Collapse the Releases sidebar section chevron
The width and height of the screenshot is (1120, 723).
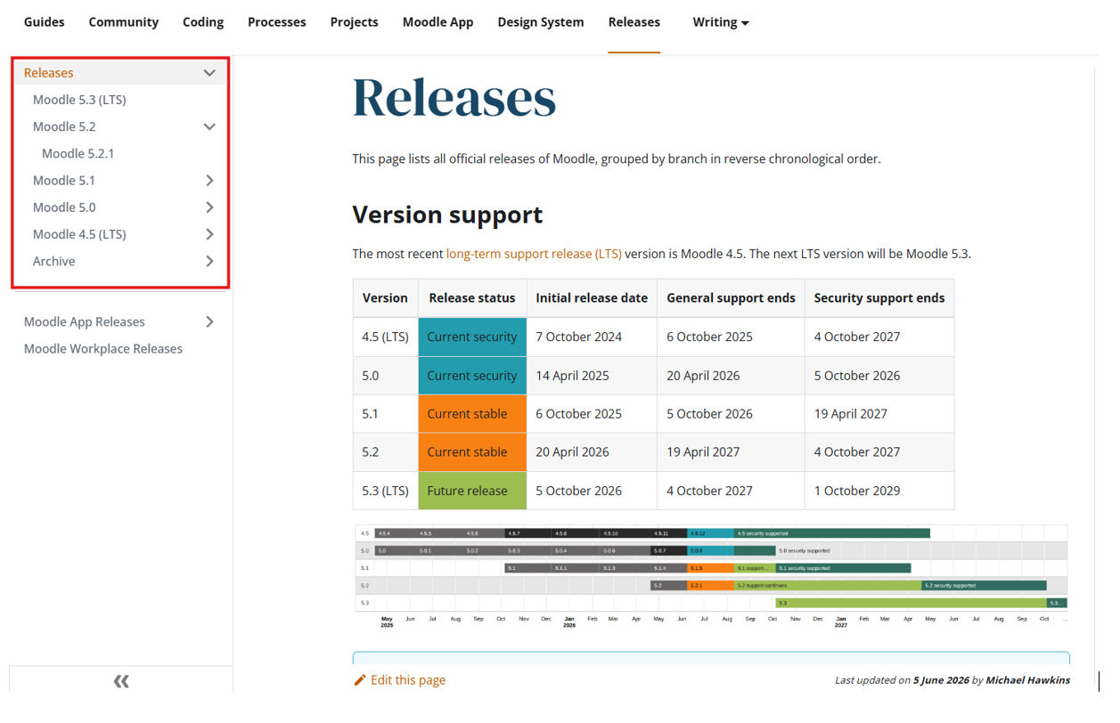pyautogui.click(x=209, y=73)
